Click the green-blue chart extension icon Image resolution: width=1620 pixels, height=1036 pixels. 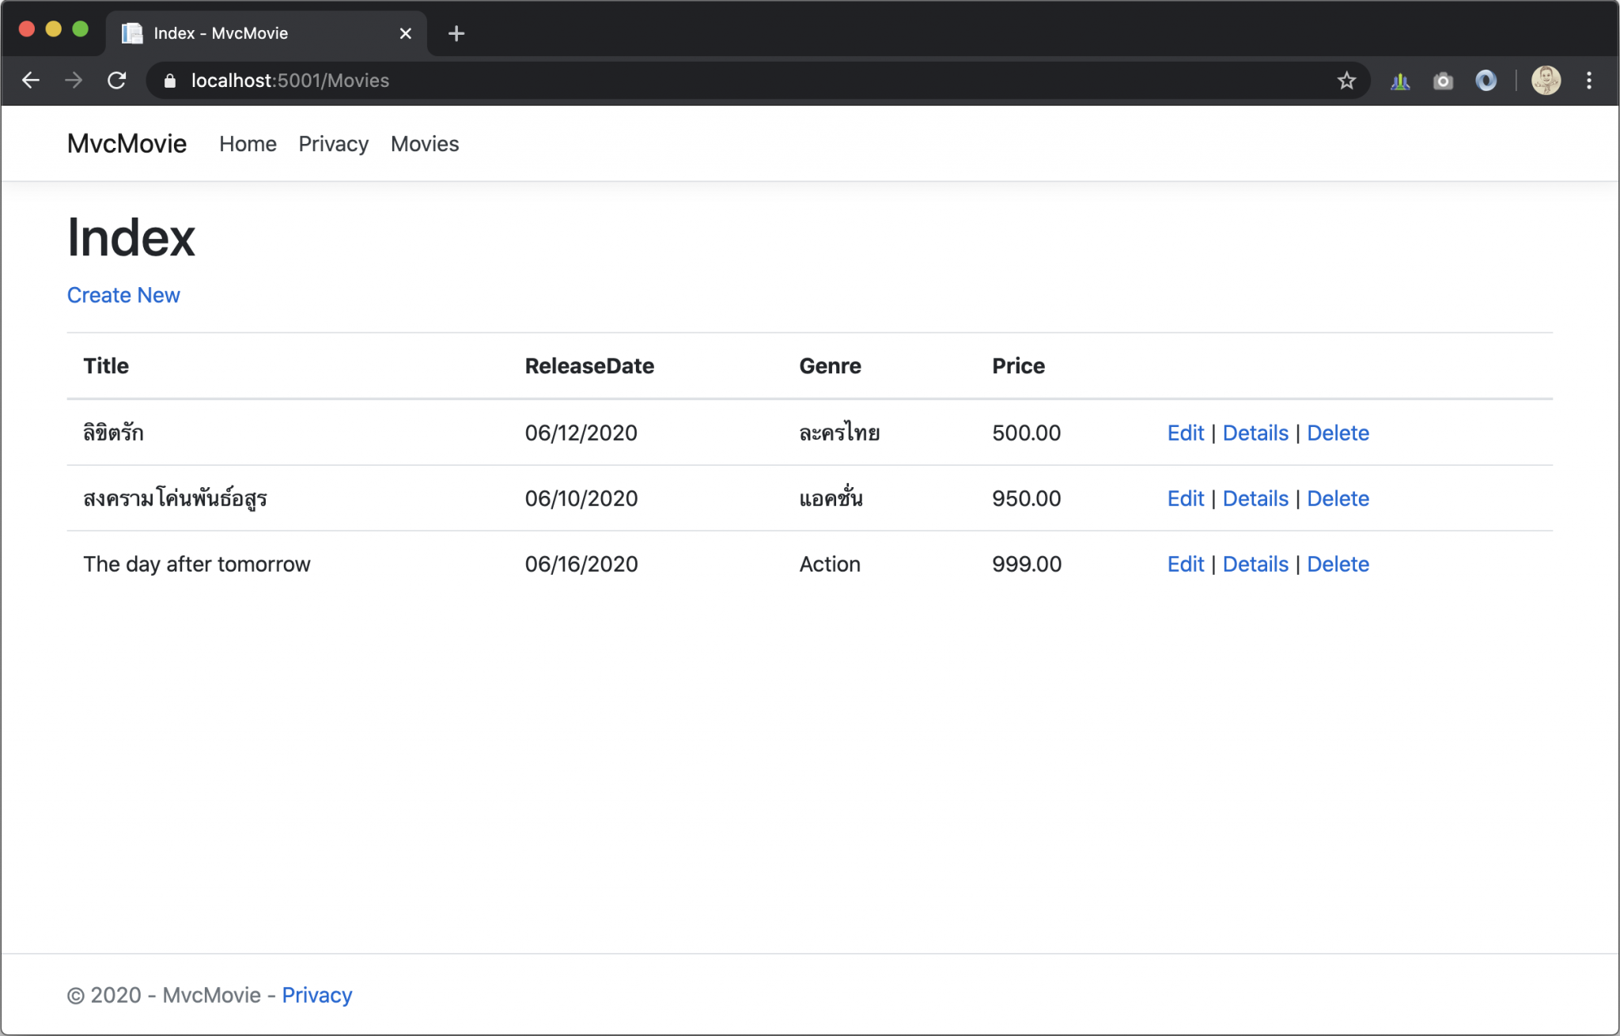point(1400,80)
